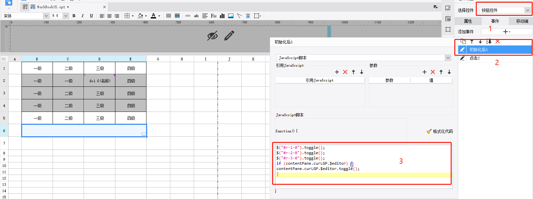Screen dimensions: 533x199
Task: Select cell D2 containing ds1.G(名称)
Action: point(100,81)
